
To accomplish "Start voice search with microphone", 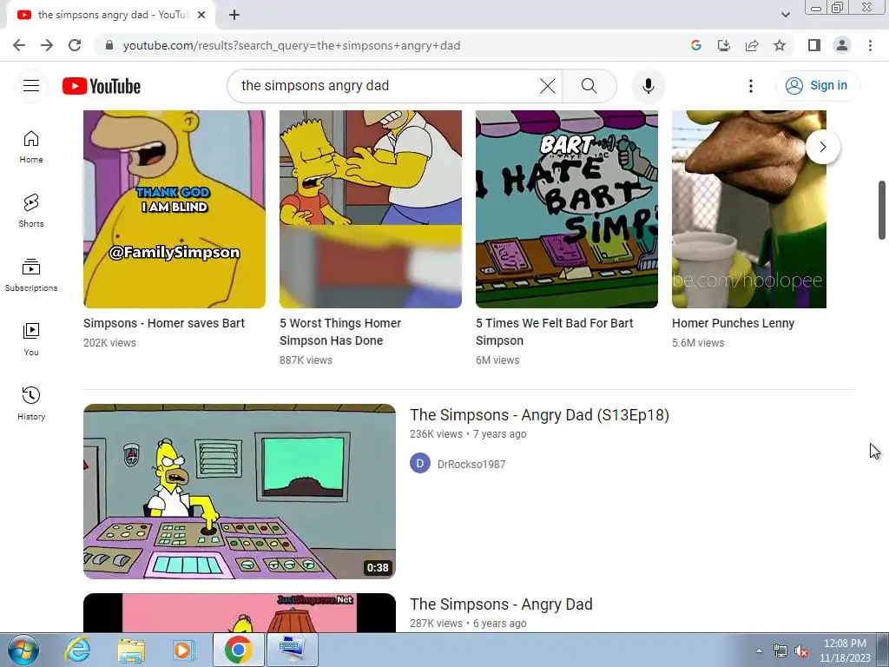I will [x=648, y=86].
